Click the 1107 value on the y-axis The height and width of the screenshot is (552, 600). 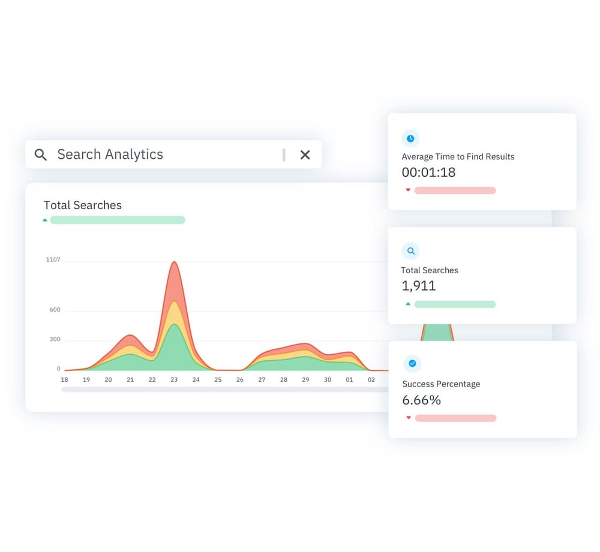point(53,260)
